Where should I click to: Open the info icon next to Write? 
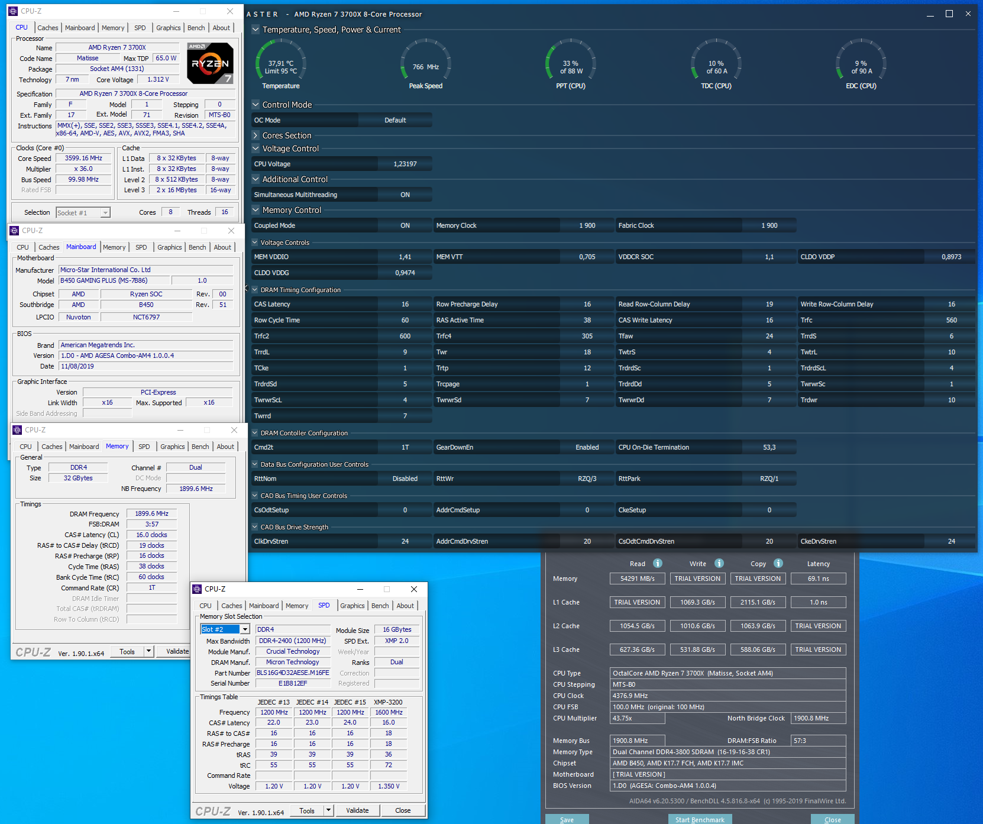719,563
